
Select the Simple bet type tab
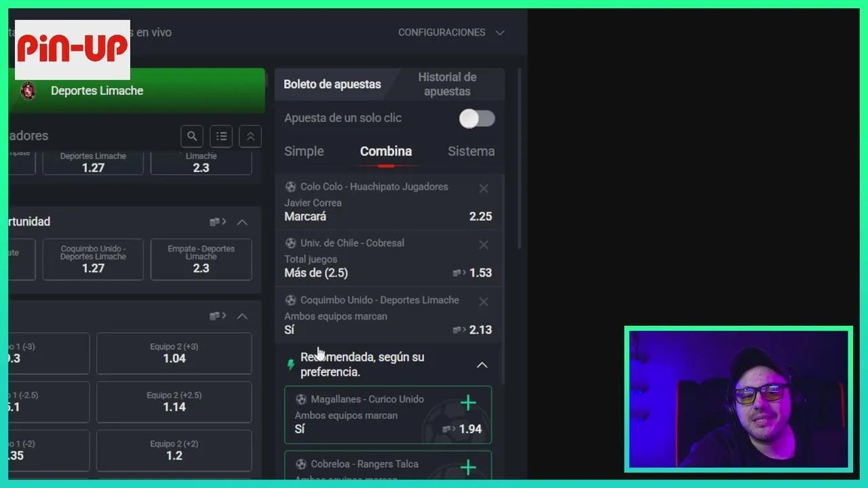coord(304,151)
